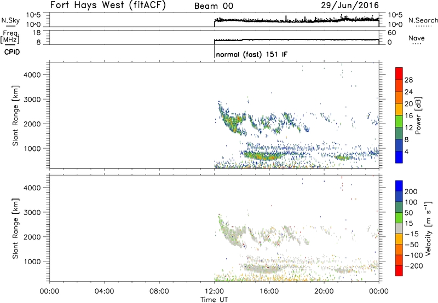Click the '16:00' time axis label
The image size is (438, 303).
pos(269,292)
